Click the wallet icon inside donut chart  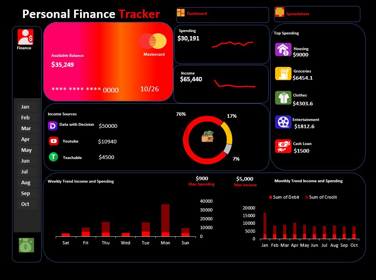(208, 136)
